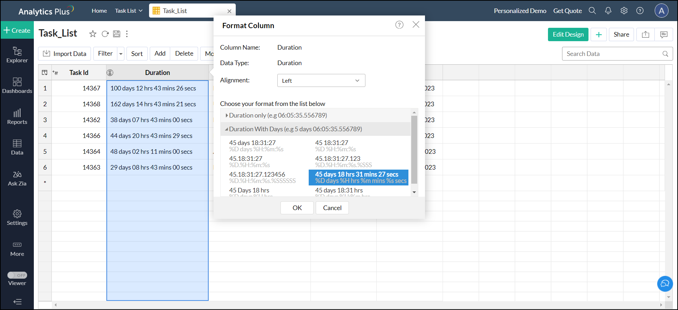
Task: Open the Task List menu in navbar
Action: [129, 11]
